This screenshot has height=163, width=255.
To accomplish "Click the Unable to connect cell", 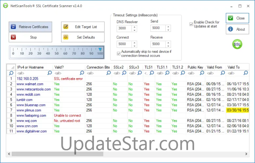I will 69,115.
